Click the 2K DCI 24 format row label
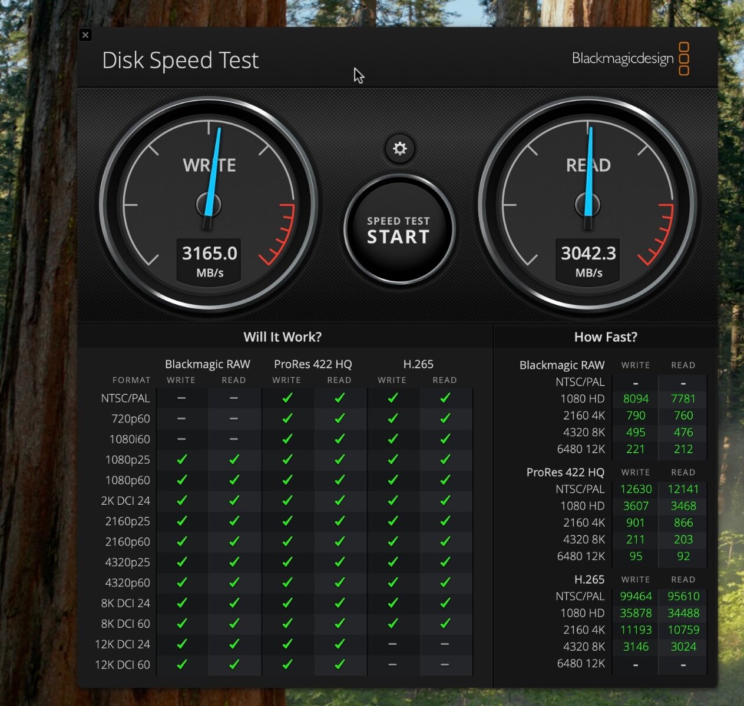 tap(125, 501)
